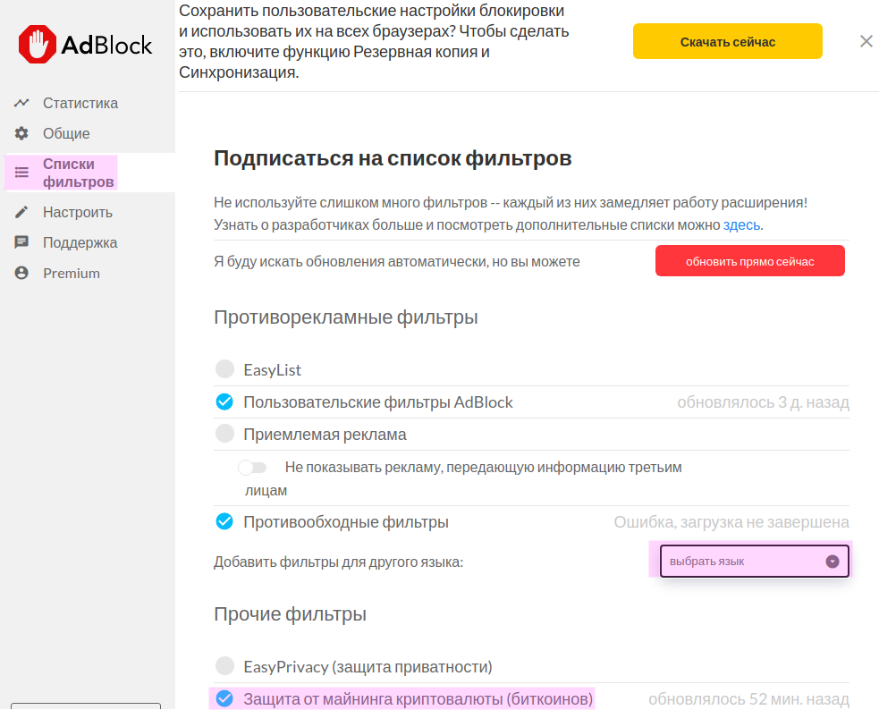The height and width of the screenshot is (710, 879).
Task: Enable Приемлемая реклама checkbox
Action: [x=224, y=434]
